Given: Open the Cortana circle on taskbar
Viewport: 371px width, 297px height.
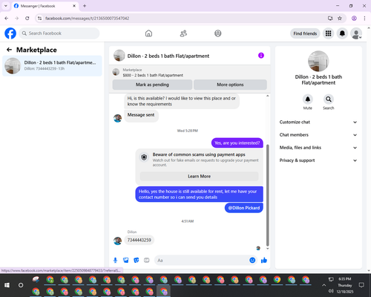Looking at the screenshot, I should click(21, 285).
